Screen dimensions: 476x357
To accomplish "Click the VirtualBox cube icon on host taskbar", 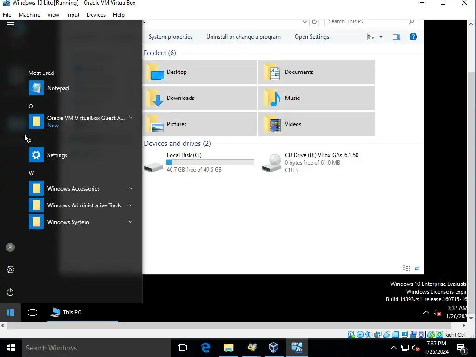I will coord(273,348).
